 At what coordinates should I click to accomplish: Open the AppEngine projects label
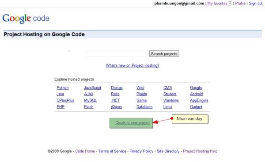[x=199, y=100]
